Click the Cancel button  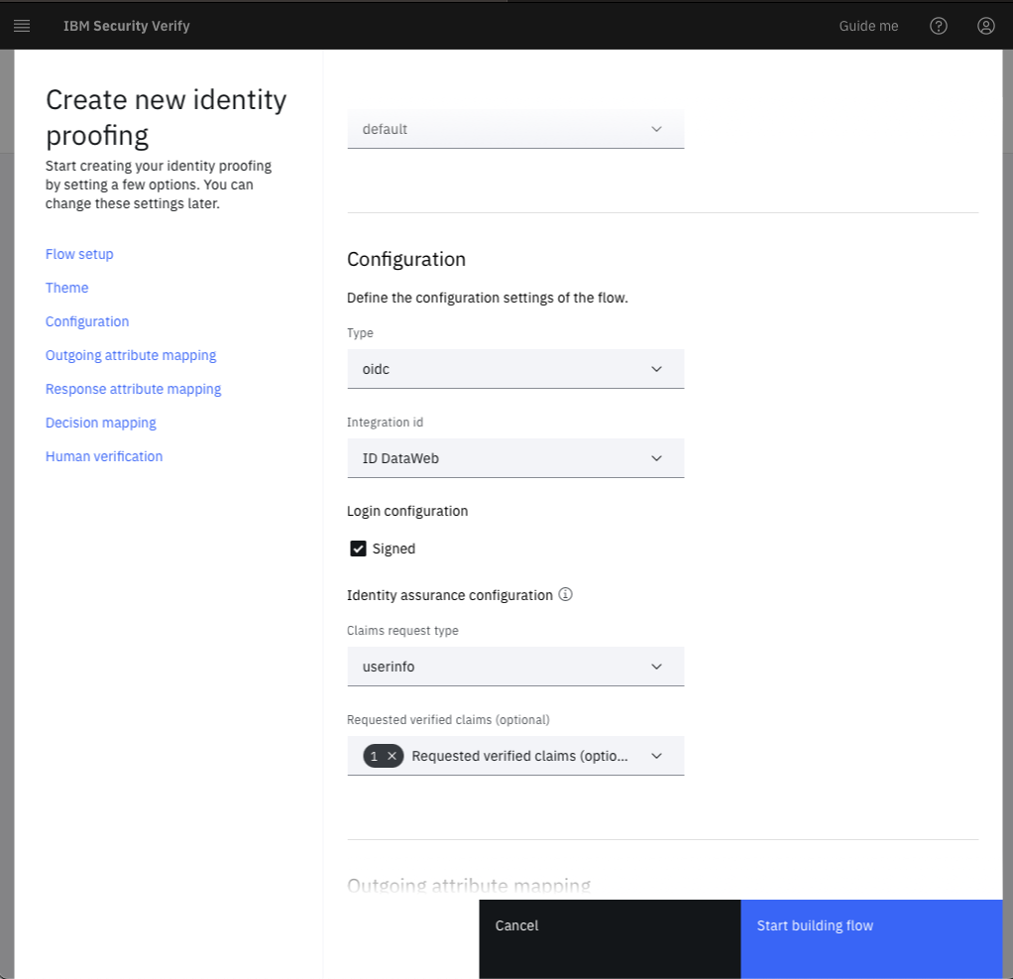coord(516,925)
